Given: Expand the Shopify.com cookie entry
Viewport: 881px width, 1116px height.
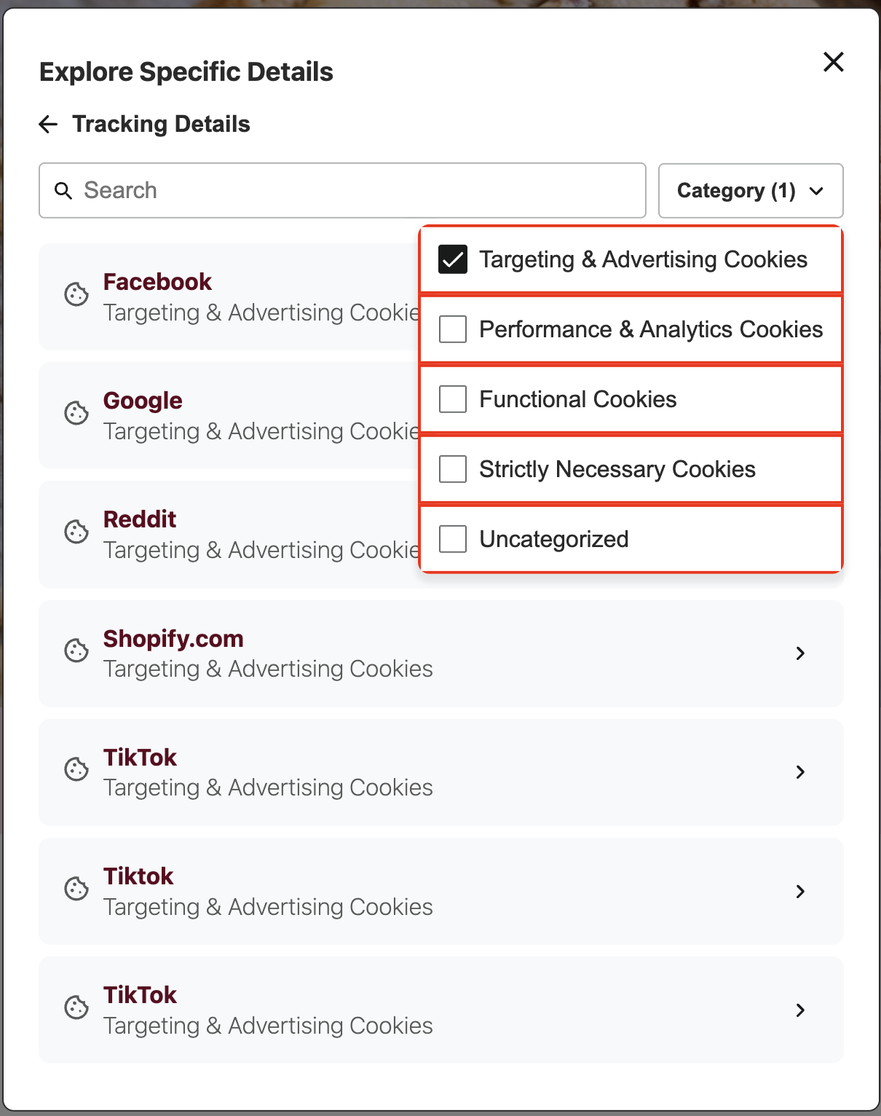Looking at the screenshot, I should [800, 653].
